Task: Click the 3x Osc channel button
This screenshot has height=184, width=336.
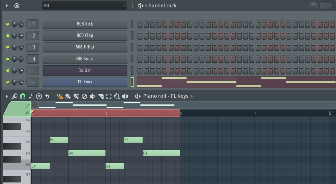Action: (x=85, y=70)
